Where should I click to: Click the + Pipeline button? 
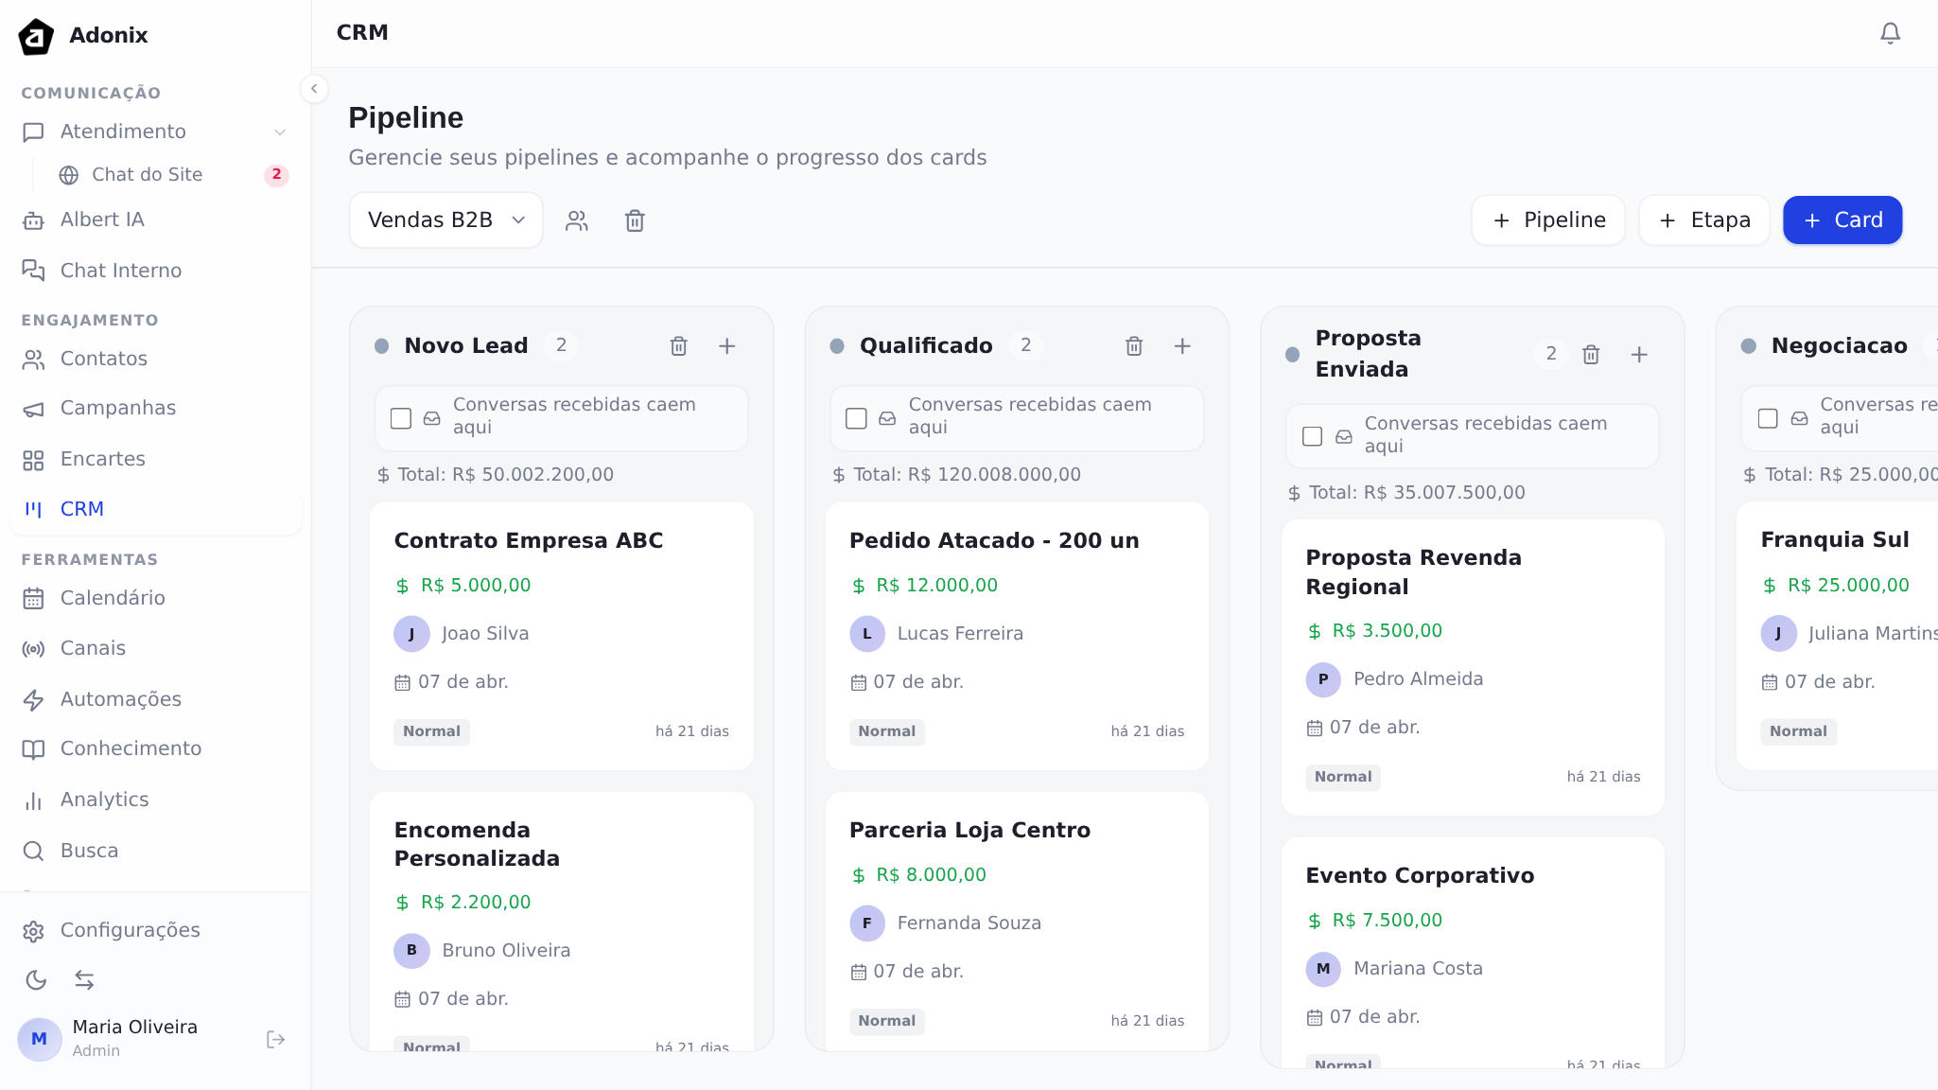click(x=1548, y=220)
